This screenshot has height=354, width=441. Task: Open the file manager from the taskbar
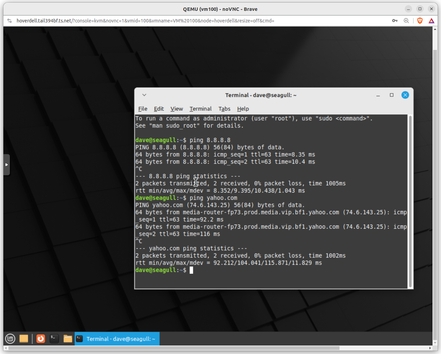click(68, 339)
